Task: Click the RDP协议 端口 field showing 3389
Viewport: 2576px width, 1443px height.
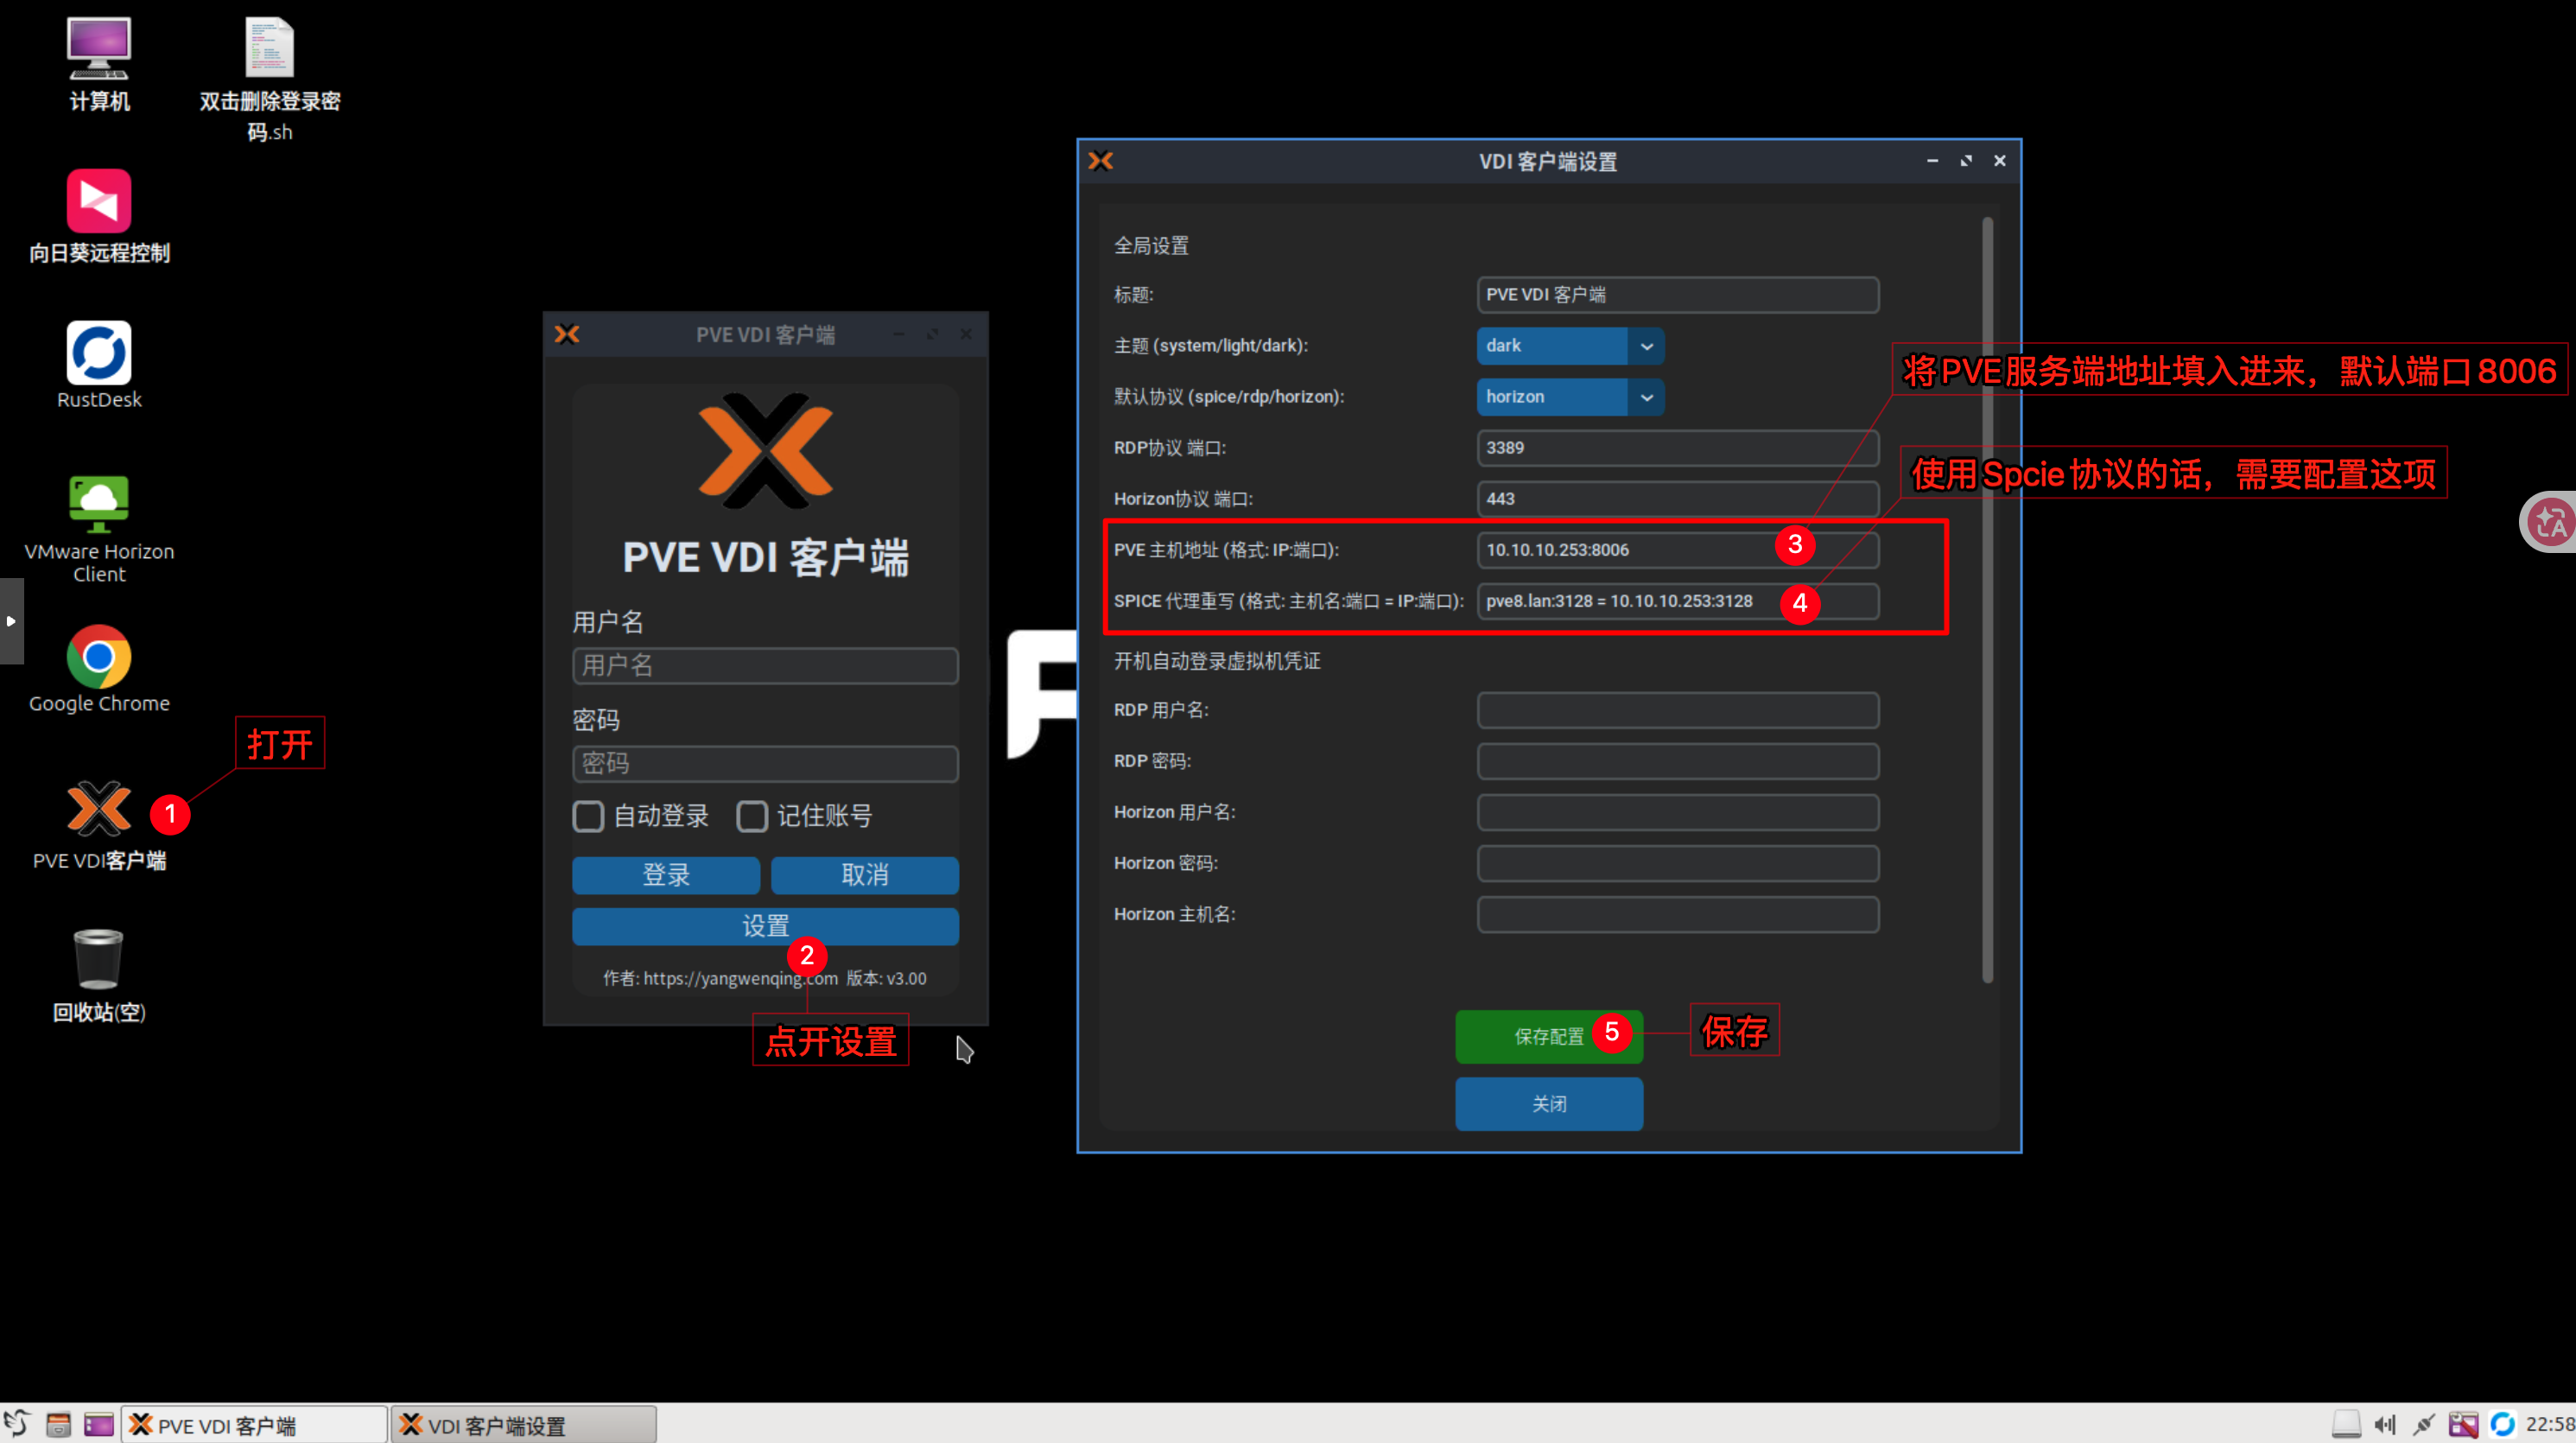Action: pos(1678,448)
